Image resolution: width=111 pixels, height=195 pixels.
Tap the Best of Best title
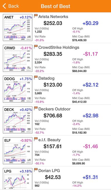[x=56, y=6]
